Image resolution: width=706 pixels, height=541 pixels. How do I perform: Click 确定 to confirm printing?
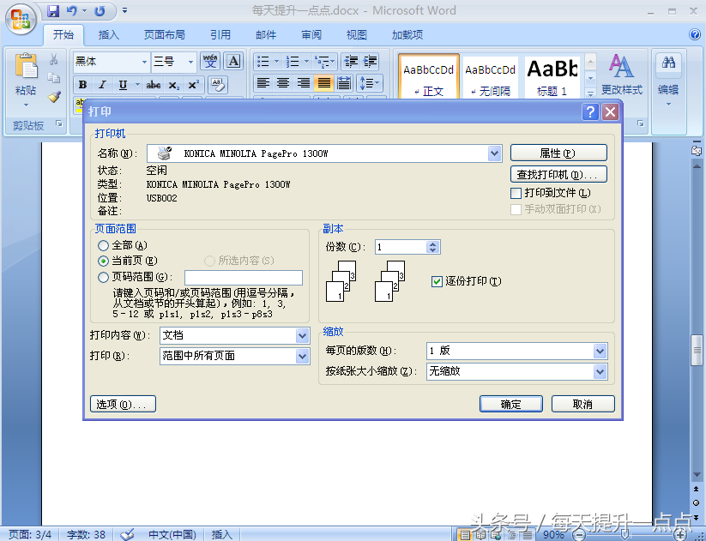coord(511,404)
